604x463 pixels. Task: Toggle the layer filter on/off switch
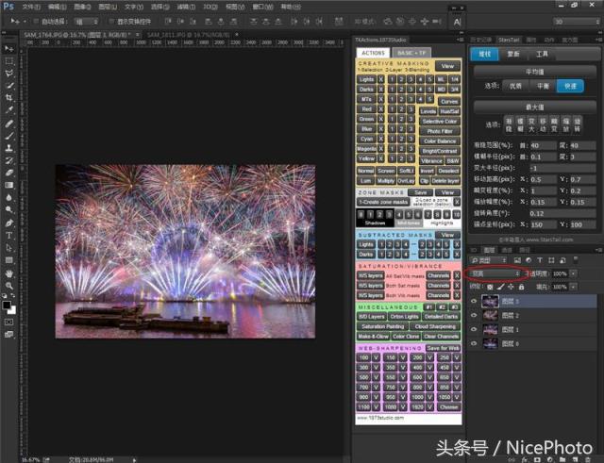coord(576,260)
